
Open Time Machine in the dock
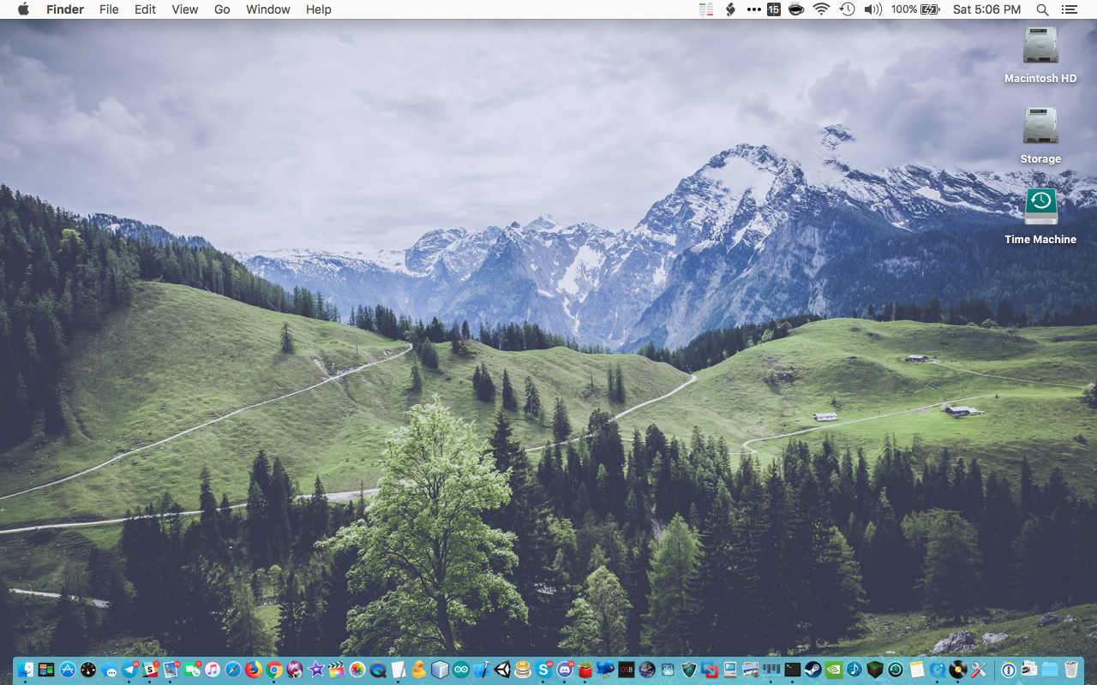pyautogui.click(x=896, y=670)
